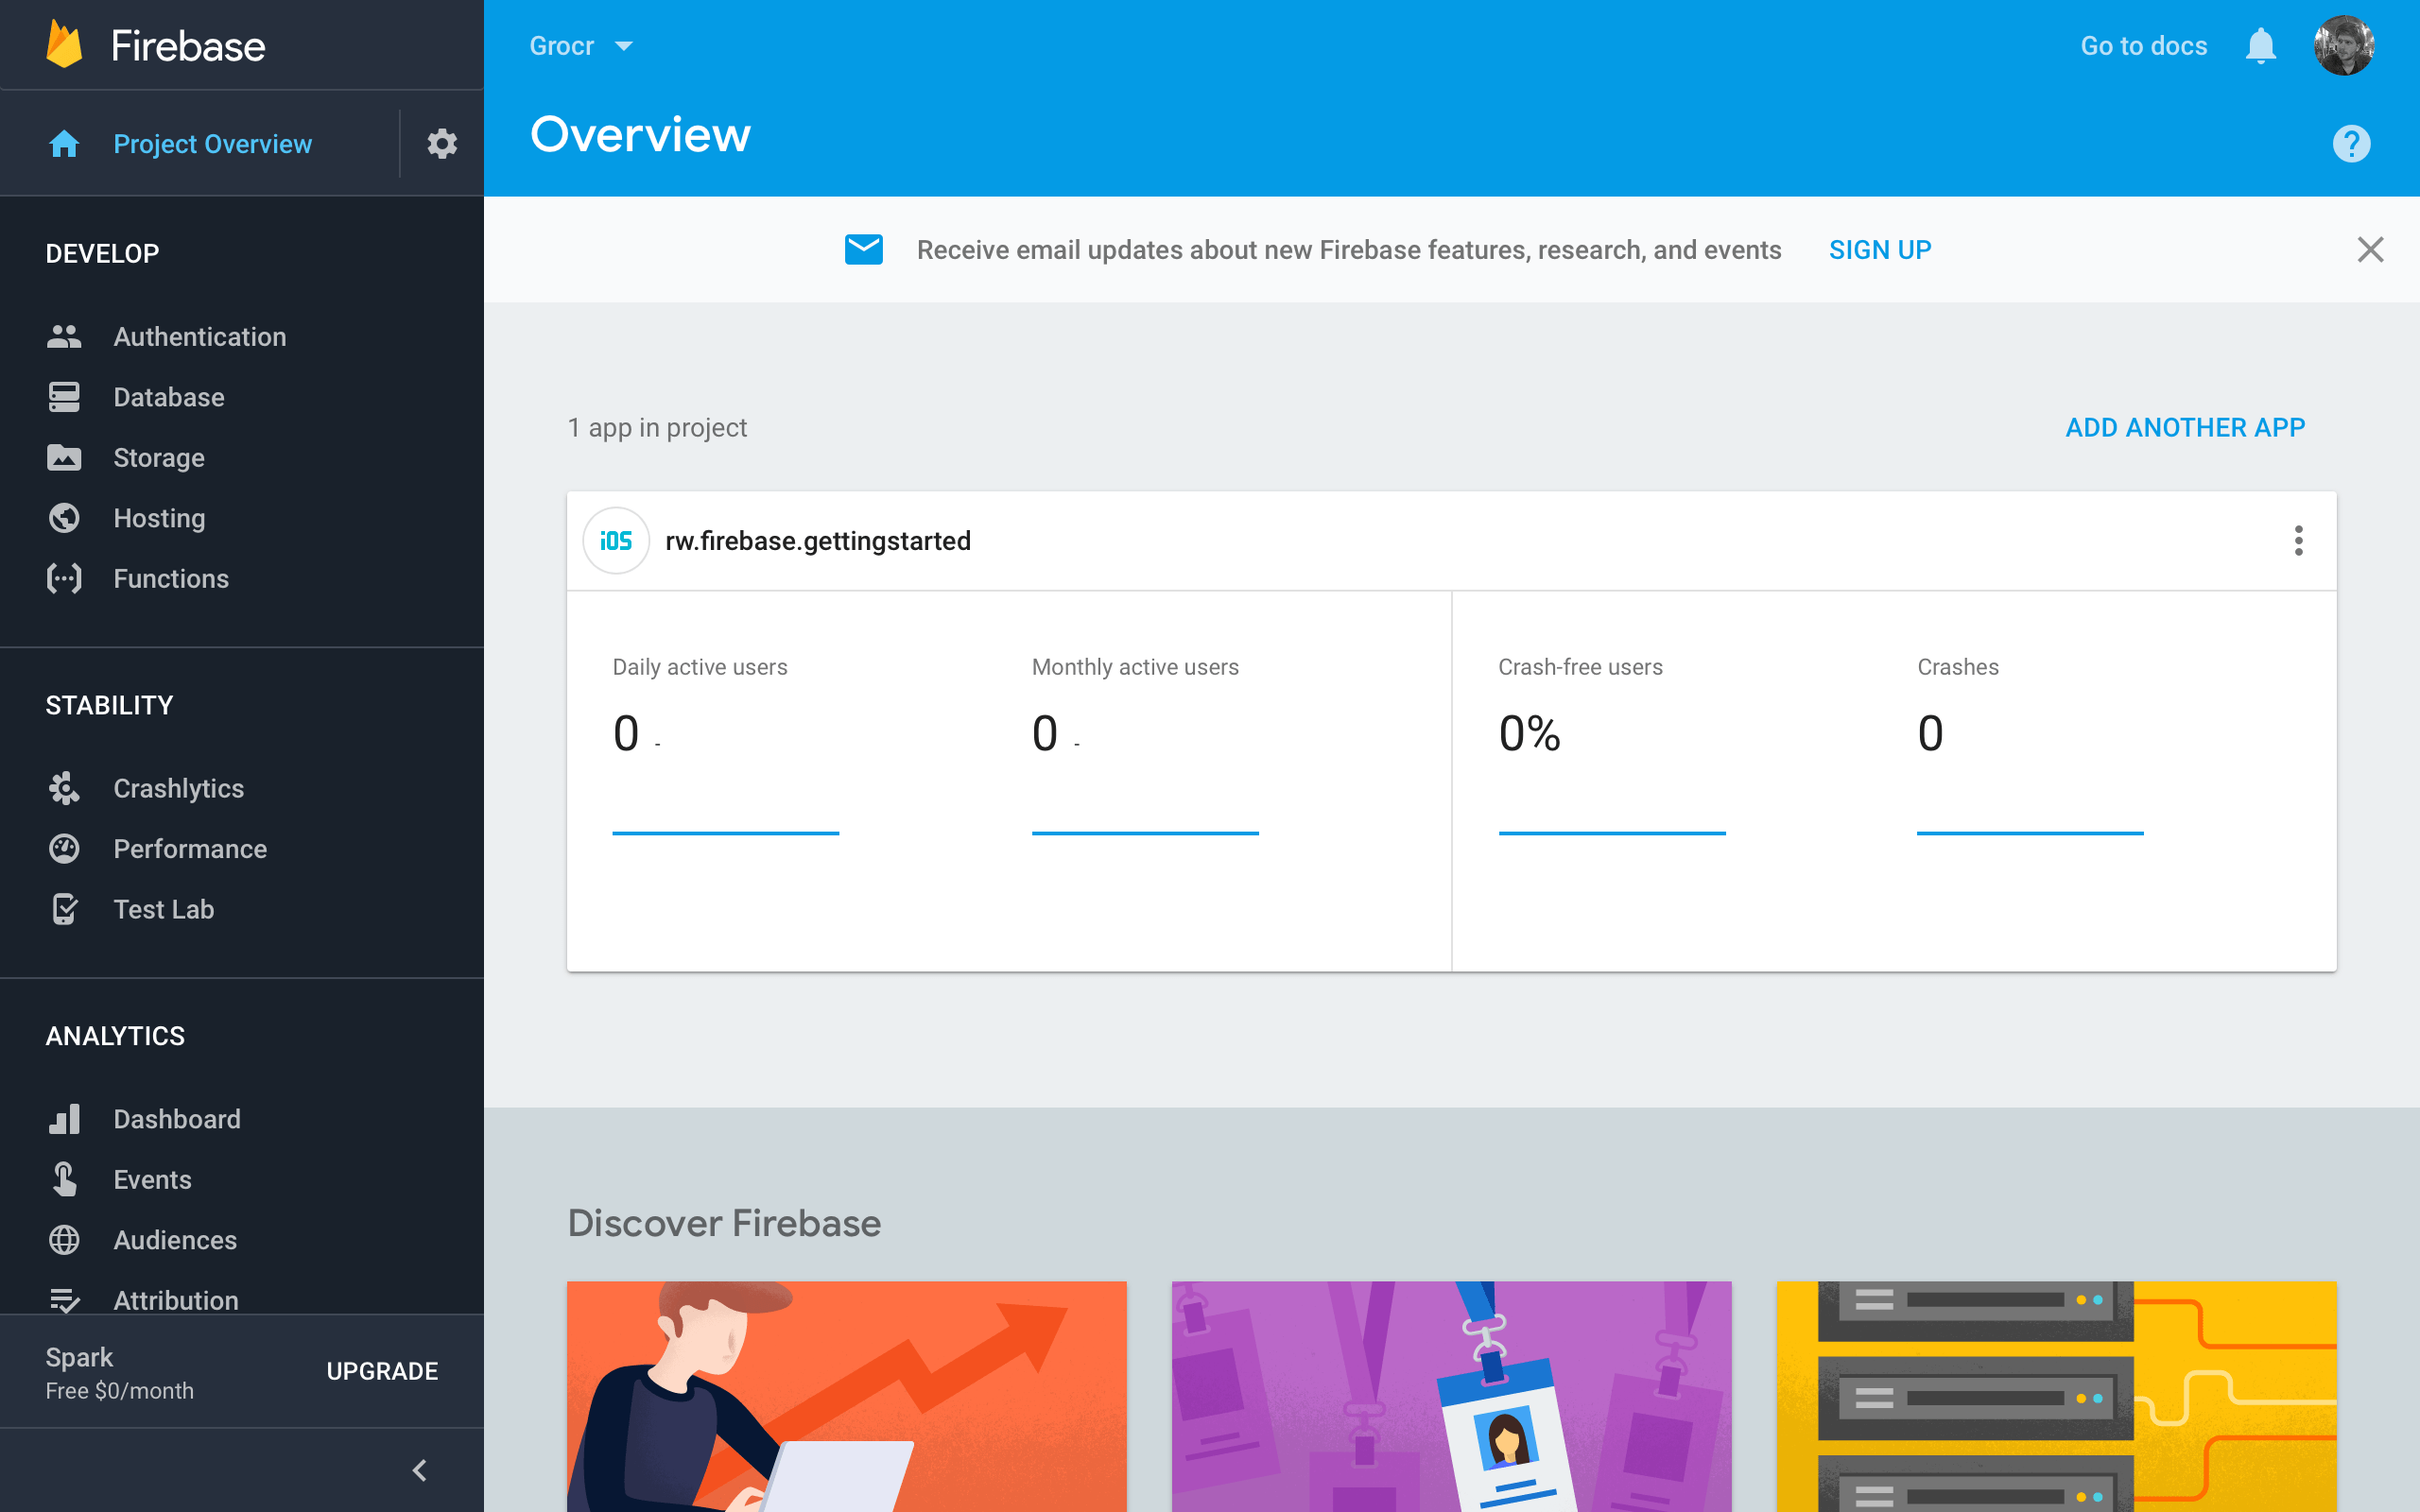Open the rw.firebase.gettingstarted overflow menu
This screenshot has height=1512, width=2420.
(2298, 540)
